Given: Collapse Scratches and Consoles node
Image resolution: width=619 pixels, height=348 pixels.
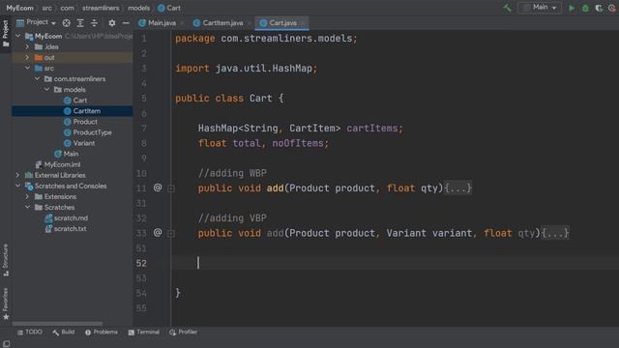Looking at the screenshot, I should 17,186.
